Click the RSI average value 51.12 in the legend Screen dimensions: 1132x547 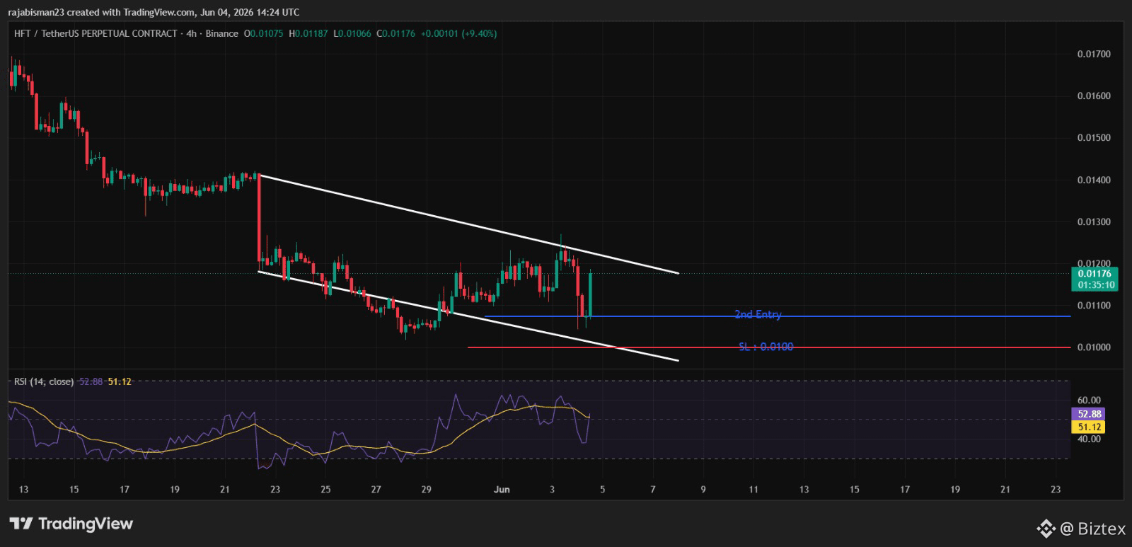[120, 381]
